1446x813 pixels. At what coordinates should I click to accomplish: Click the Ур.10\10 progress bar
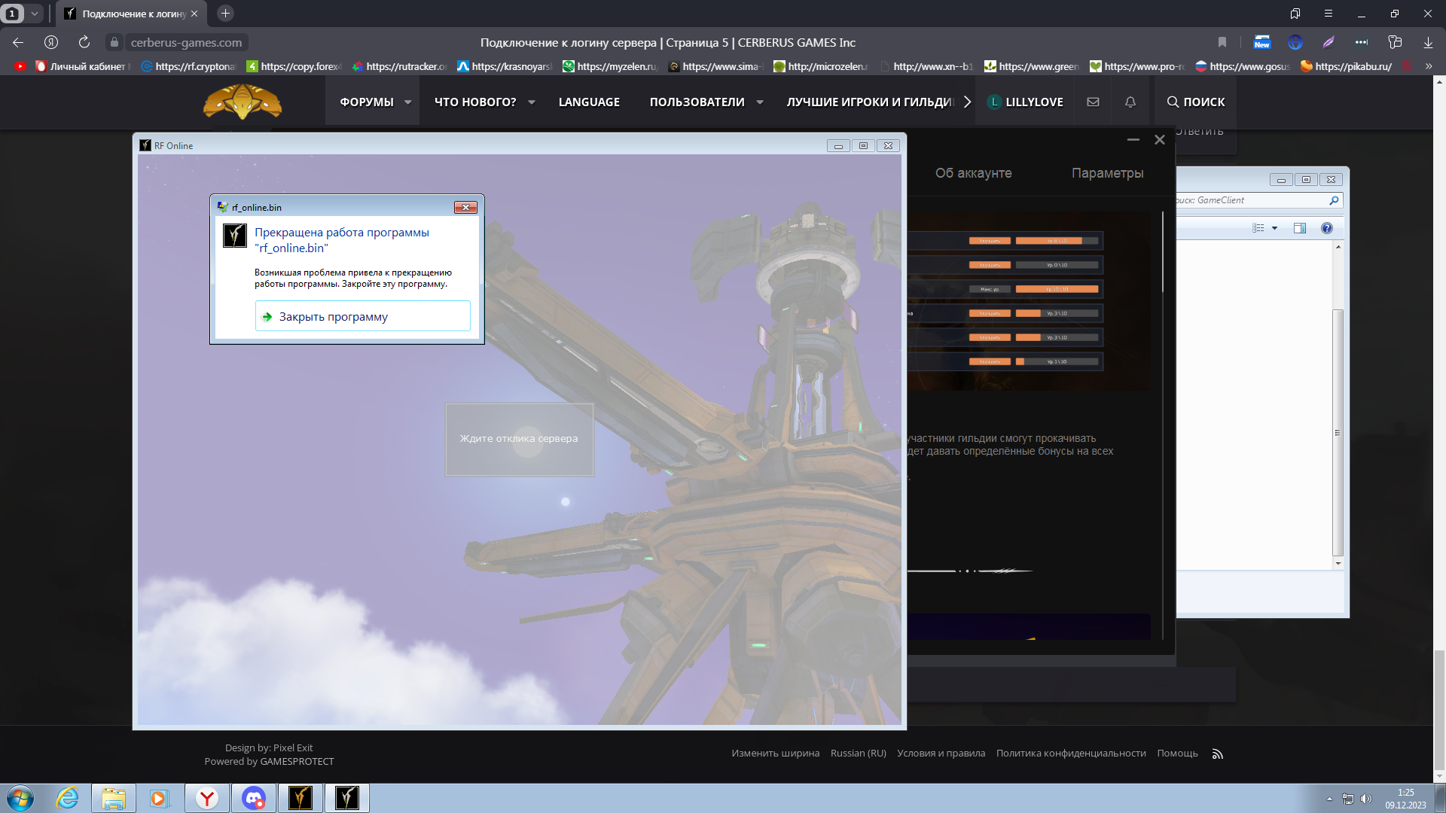click(1057, 289)
